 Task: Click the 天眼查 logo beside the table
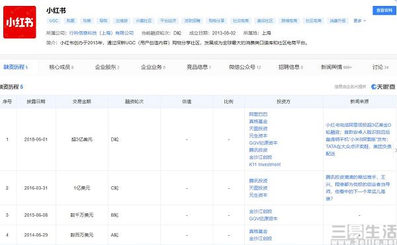[x=383, y=87]
